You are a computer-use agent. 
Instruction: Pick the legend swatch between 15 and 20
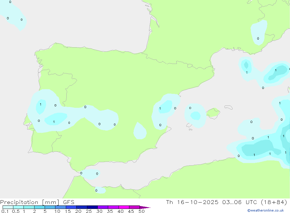(71, 207)
